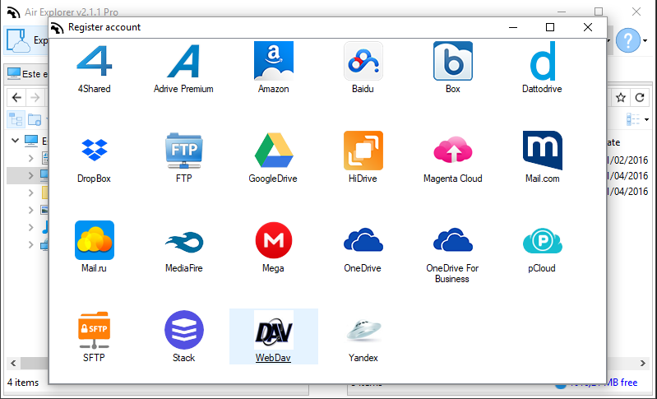The image size is (657, 399).
Task: Expand the pictures tree node
Action: click(x=31, y=210)
